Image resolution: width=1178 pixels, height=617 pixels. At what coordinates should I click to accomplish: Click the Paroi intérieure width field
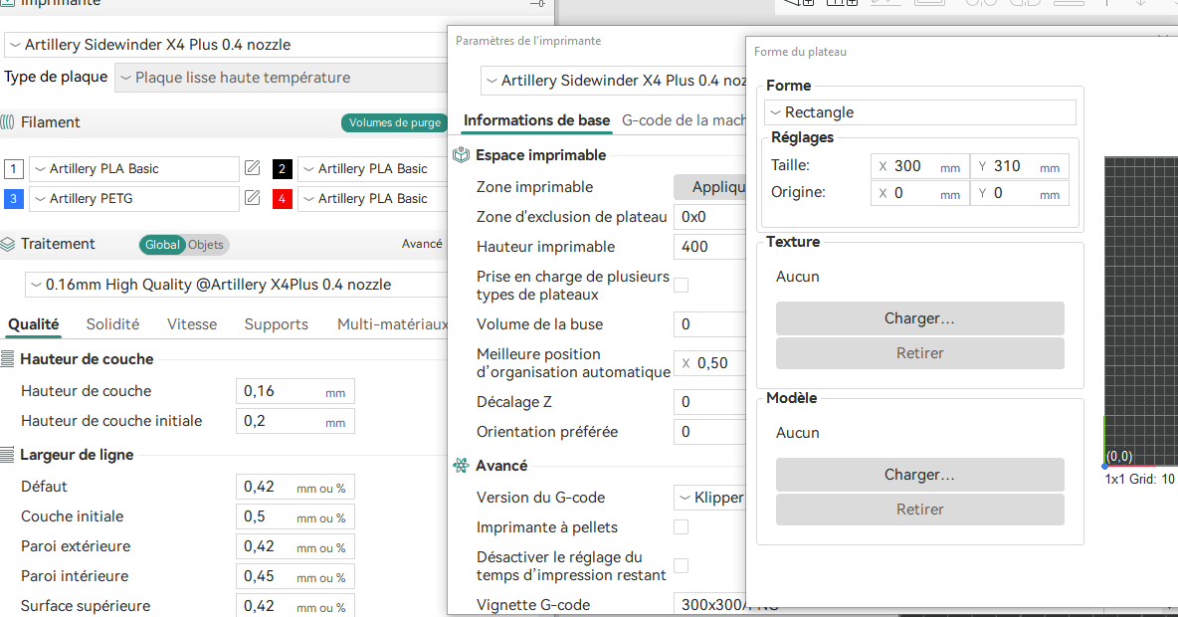[295, 576]
